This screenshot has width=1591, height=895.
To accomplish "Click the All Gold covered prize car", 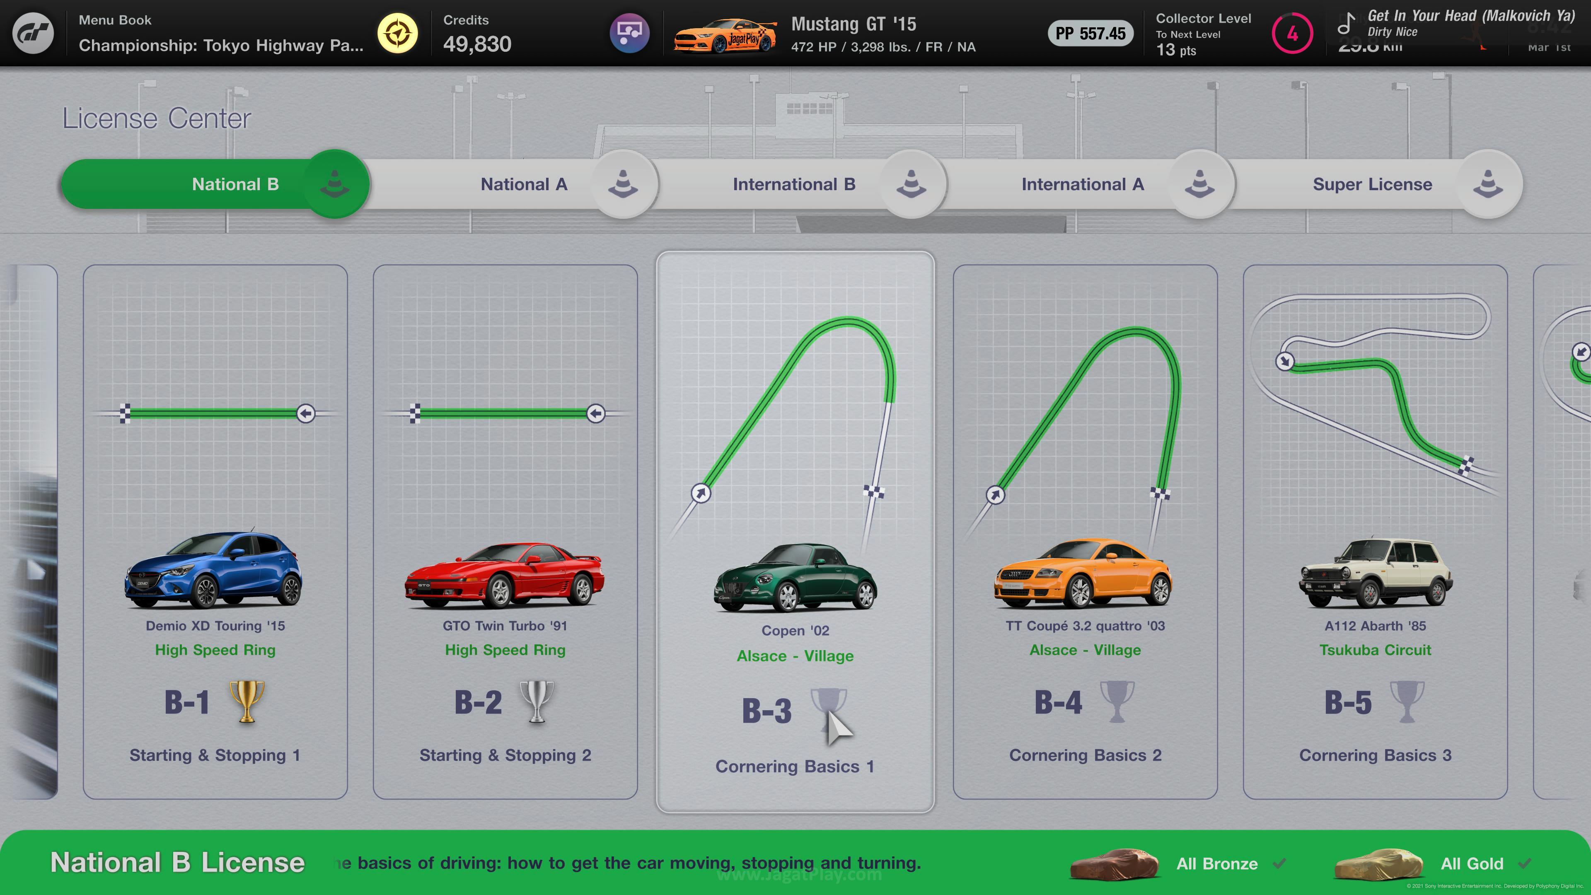I will pyautogui.click(x=1378, y=864).
